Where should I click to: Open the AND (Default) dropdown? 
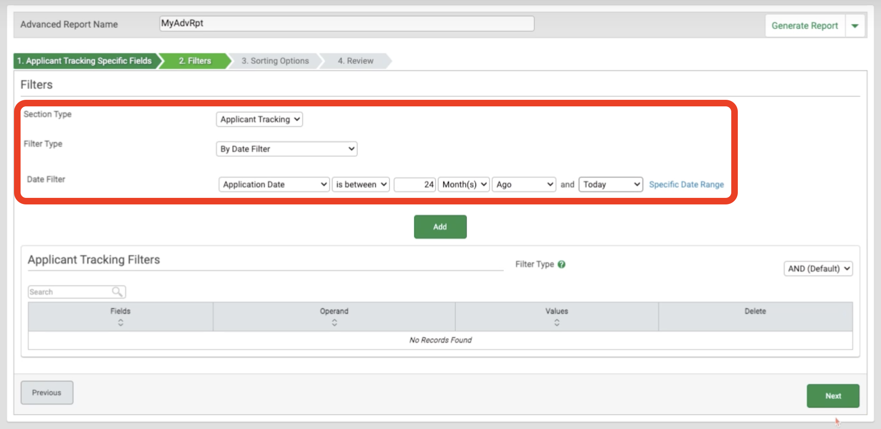(818, 268)
